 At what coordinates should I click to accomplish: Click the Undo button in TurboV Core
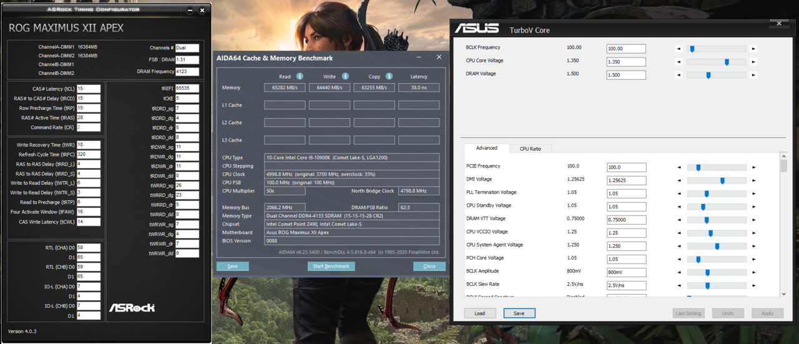(728, 313)
